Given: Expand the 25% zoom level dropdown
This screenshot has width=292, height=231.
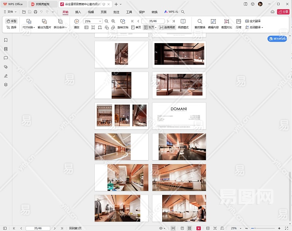Looking at the screenshot, I should point(100,21).
